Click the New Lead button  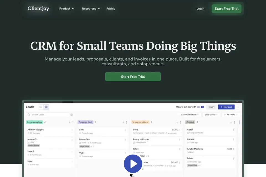coord(226,107)
